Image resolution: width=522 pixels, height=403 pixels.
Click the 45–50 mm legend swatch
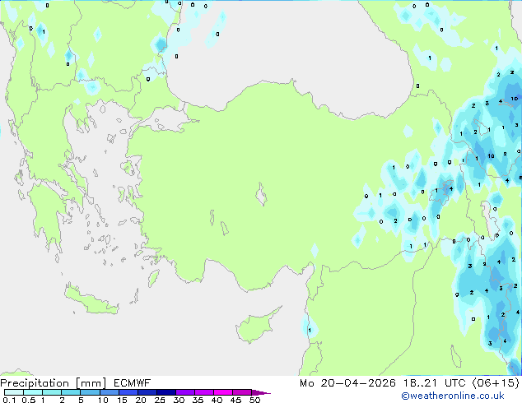[242, 392]
